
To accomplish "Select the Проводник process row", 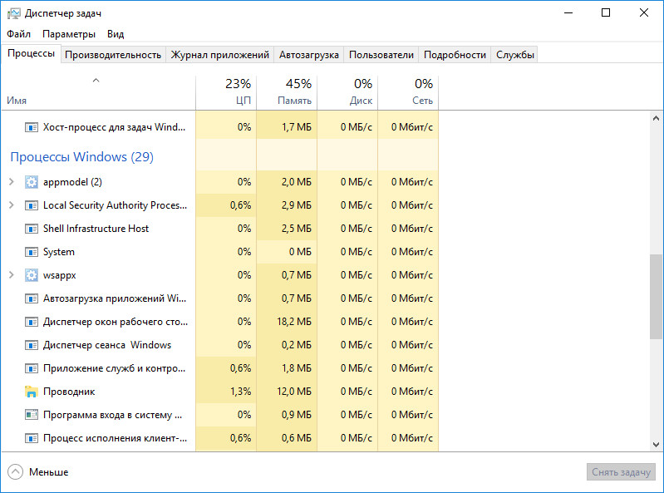I will pos(219,392).
